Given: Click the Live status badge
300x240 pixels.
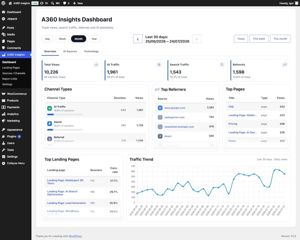Looking at the screenshot, I should (x=35, y=3).
